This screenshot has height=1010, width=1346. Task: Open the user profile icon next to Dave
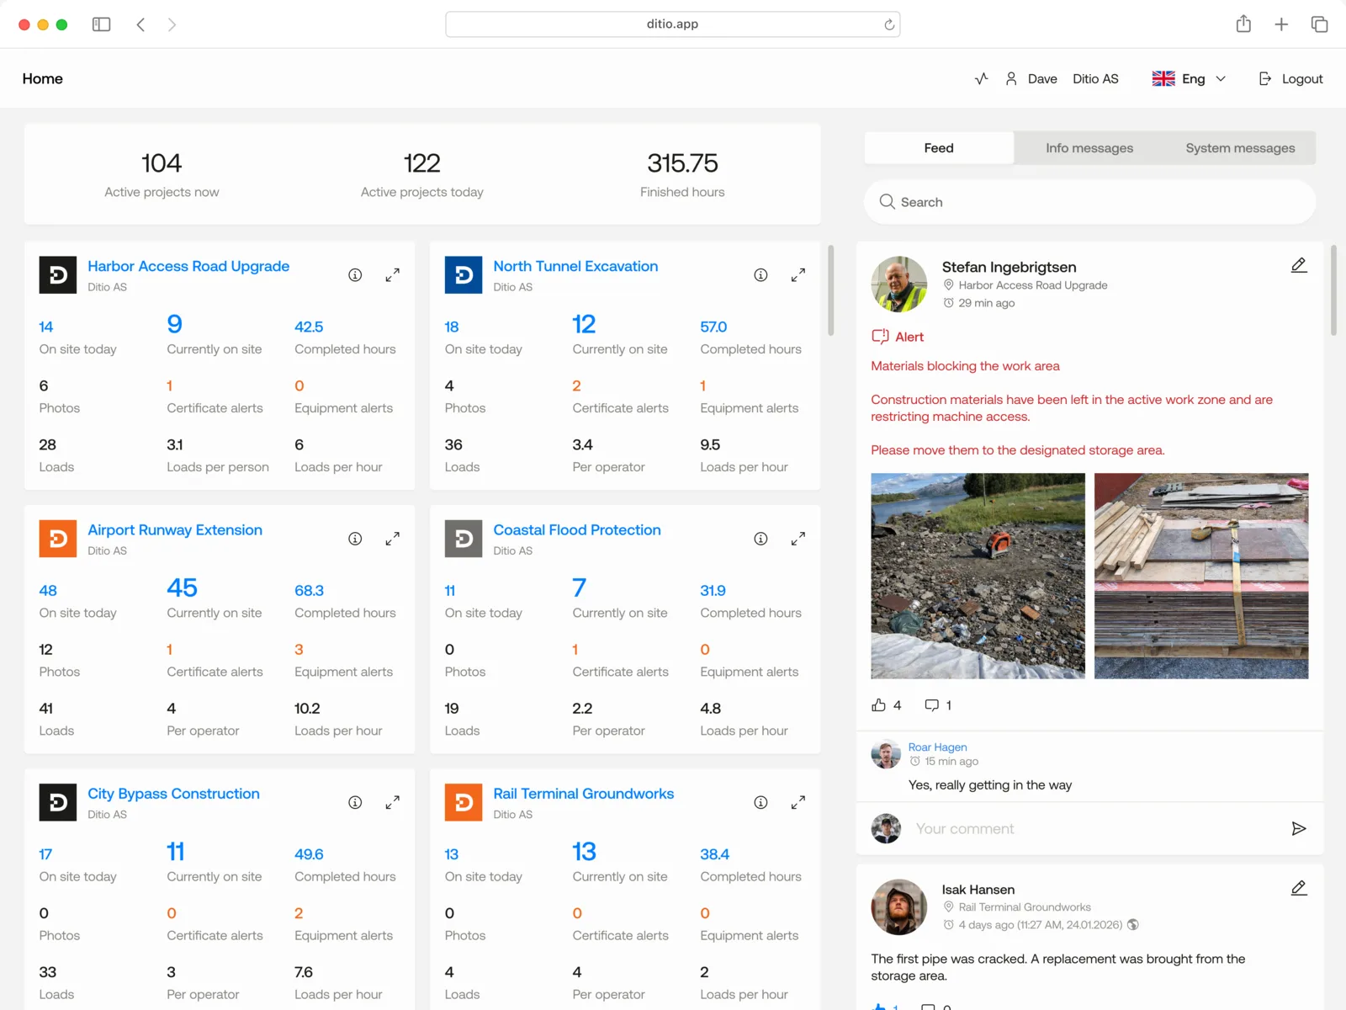click(1012, 78)
